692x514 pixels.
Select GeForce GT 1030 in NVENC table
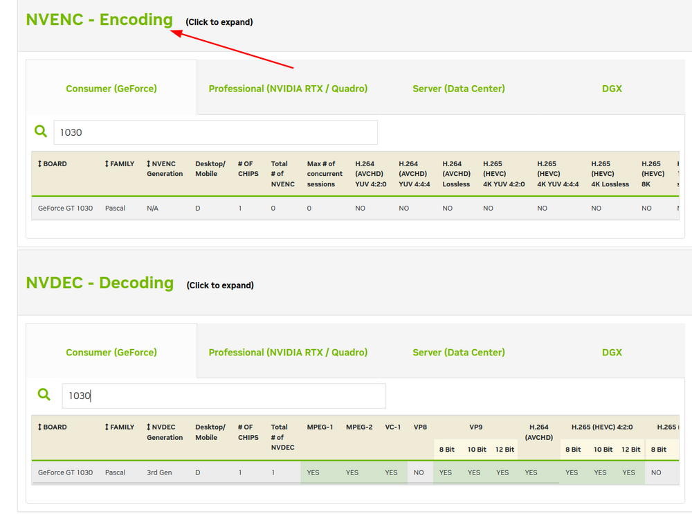coord(65,209)
